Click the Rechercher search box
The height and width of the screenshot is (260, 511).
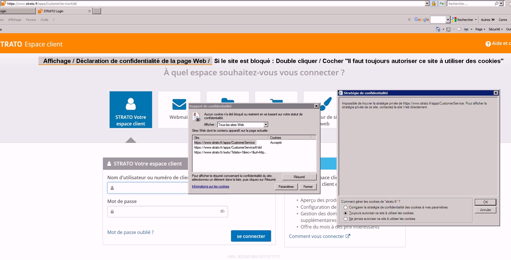click(x=471, y=3)
